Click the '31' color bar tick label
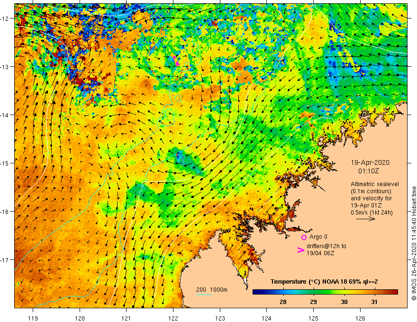This screenshot has width=417, height=322. (x=374, y=302)
